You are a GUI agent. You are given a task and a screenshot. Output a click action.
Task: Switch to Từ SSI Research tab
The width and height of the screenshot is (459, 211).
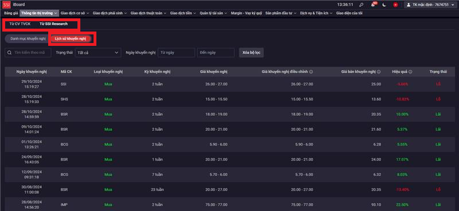pyautogui.click(x=53, y=24)
